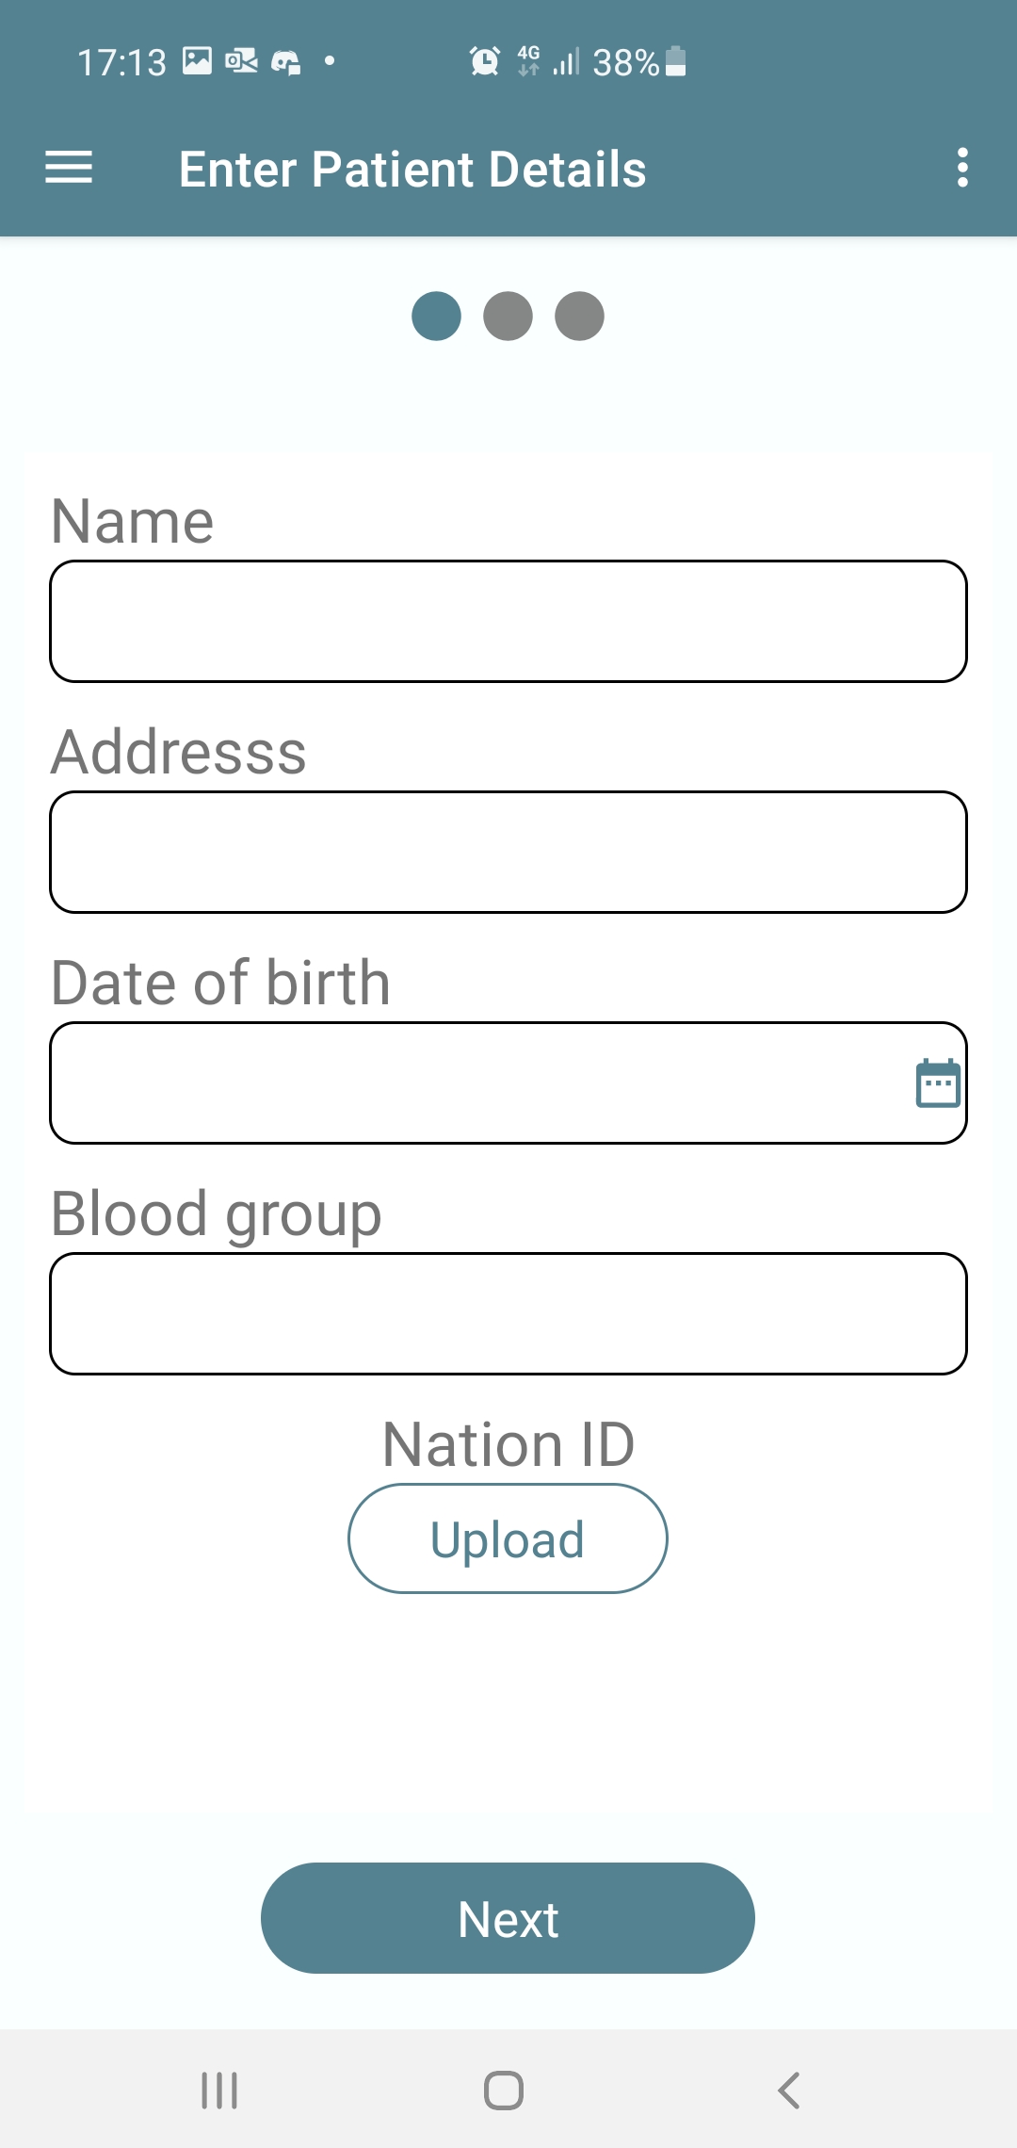The image size is (1017, 2148).
Task: Tap the image notification icon in status bar
Action: (x=197, y=60)
